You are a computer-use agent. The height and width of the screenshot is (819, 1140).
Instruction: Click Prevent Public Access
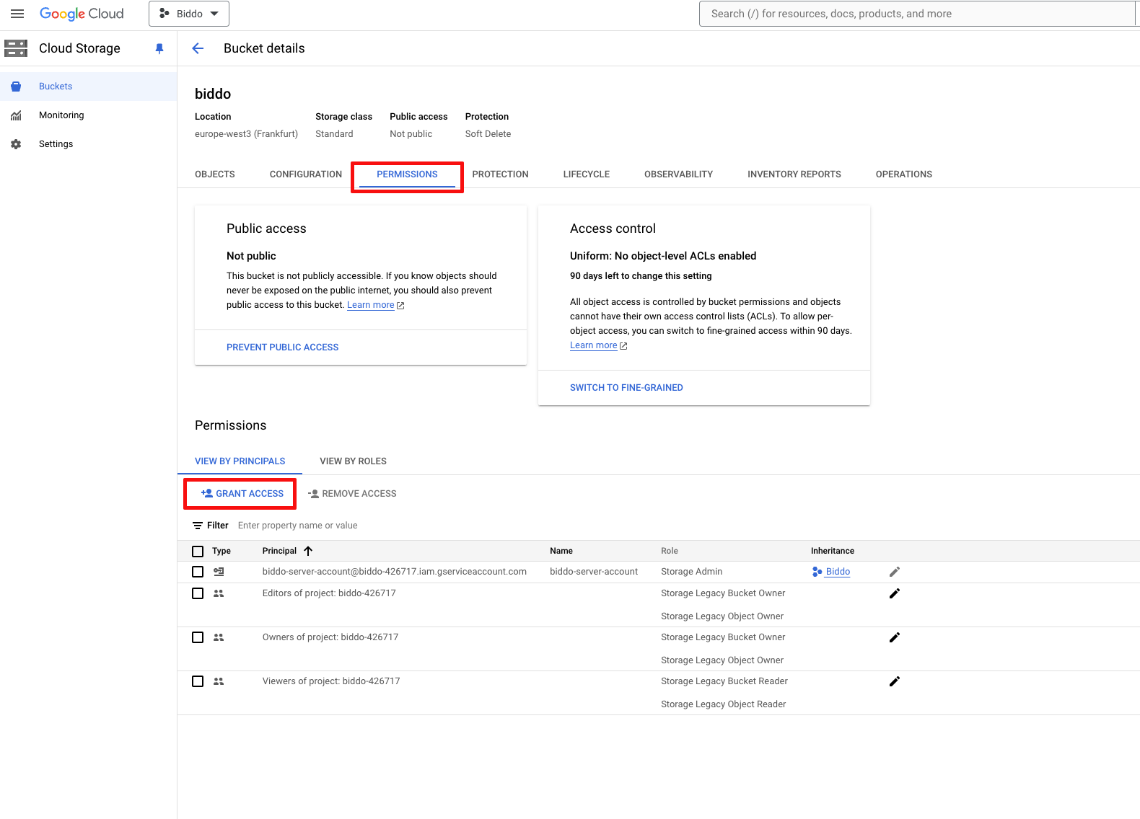pos(283,347)
